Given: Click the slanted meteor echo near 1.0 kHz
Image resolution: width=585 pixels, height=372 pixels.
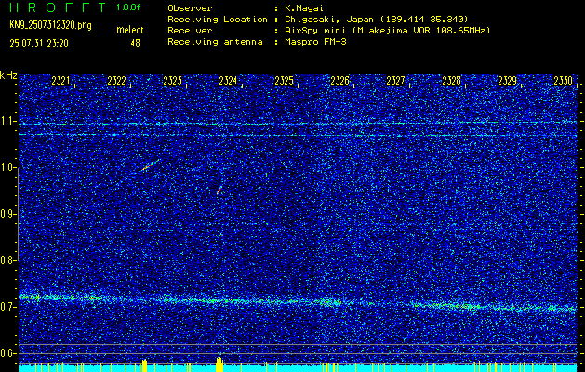Looking at the screenshot, I should pyautogui.click(x=150, y=166).
